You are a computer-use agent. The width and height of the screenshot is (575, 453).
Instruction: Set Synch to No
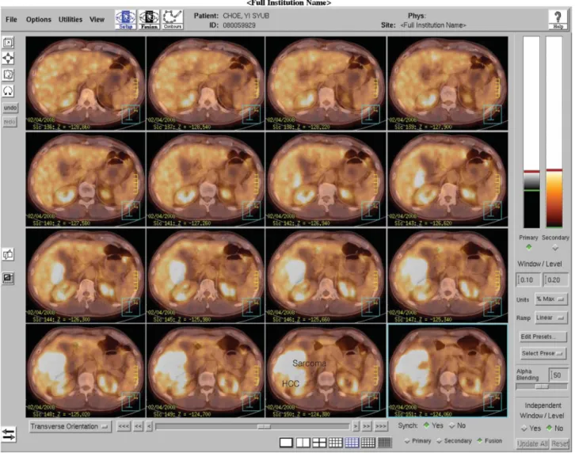point(451,425)
